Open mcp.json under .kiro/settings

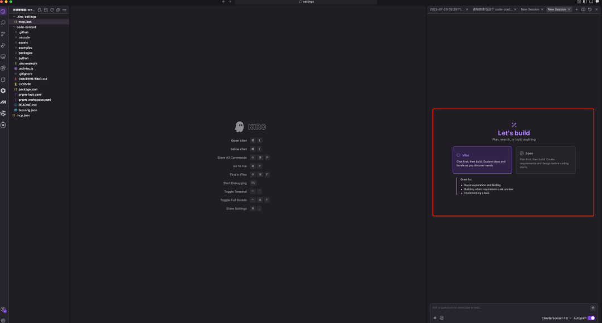(x=38, y=22)
